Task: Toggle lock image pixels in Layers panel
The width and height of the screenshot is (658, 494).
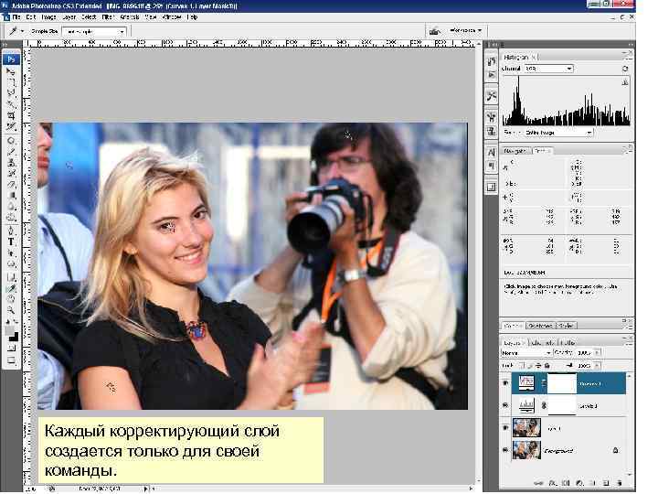Action: coord(530,365)
